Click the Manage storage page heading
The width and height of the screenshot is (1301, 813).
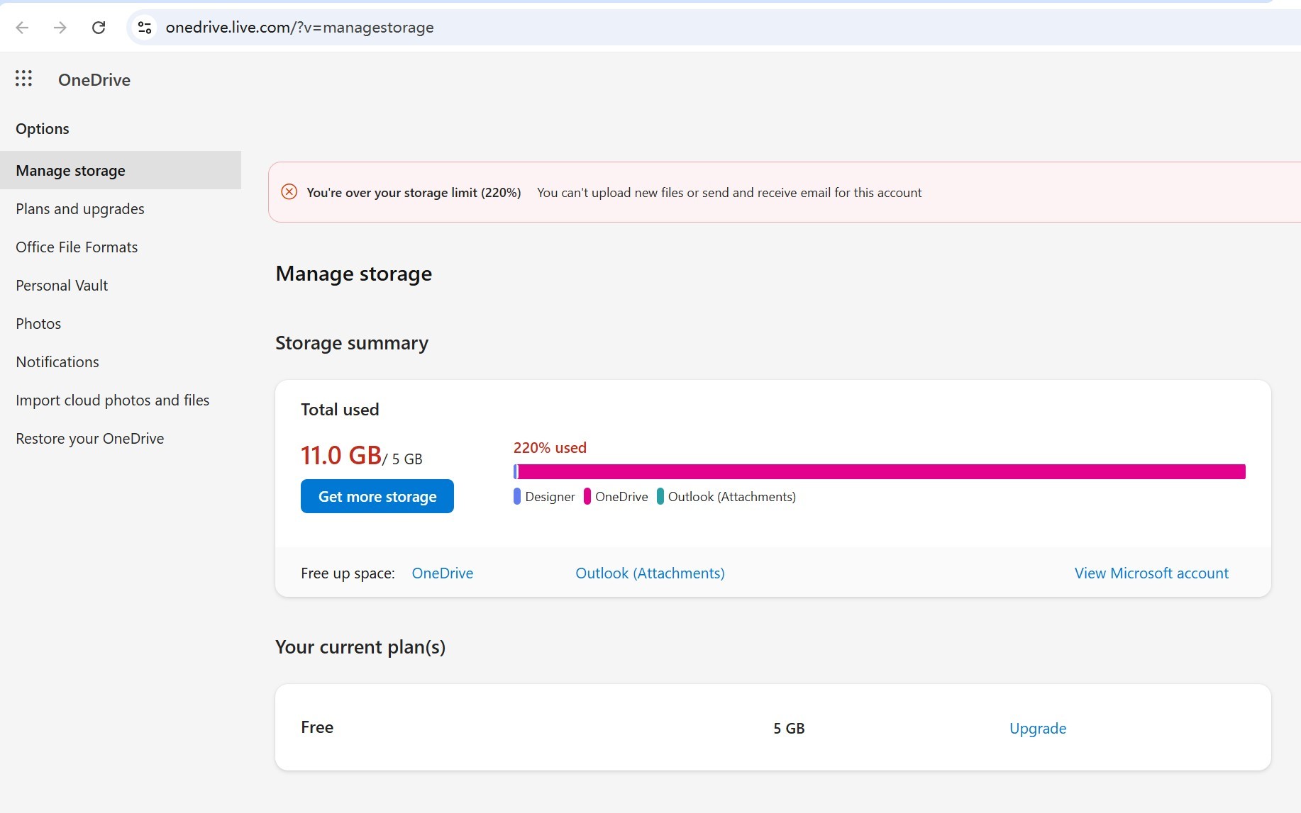click(354, 274)
